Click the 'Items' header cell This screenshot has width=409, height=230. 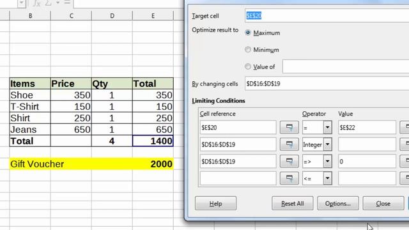click(30, 84)
